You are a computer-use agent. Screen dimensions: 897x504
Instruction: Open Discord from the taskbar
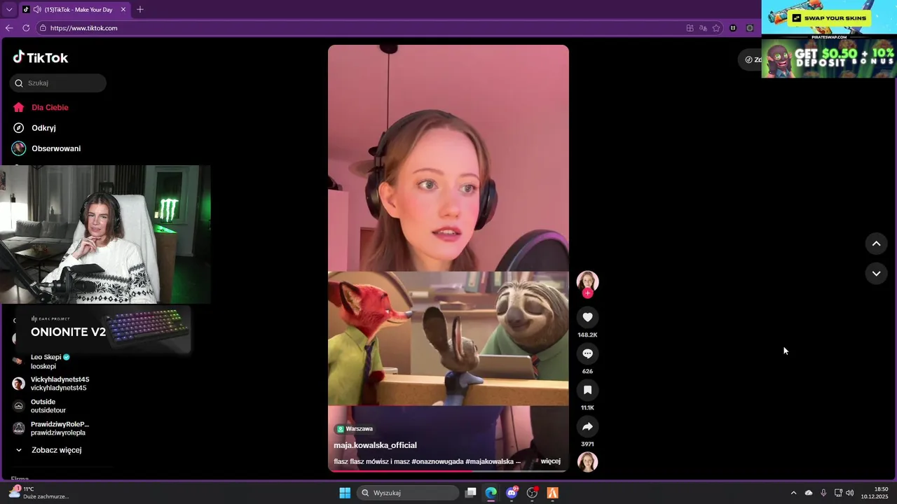(512, 493)
